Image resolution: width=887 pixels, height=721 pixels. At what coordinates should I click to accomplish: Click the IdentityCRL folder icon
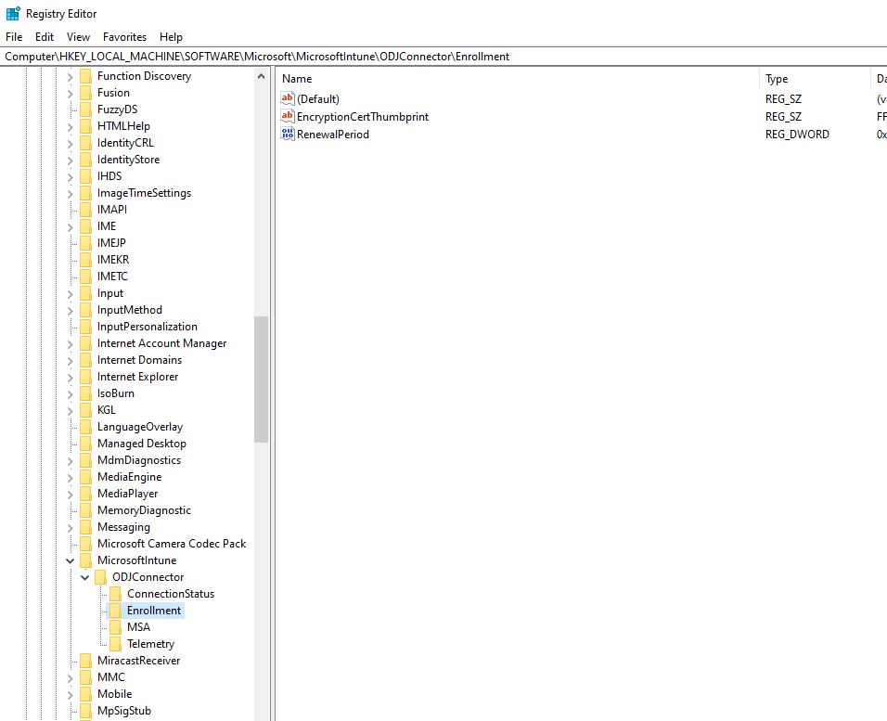pyautogui.click(x=86, y=143)
